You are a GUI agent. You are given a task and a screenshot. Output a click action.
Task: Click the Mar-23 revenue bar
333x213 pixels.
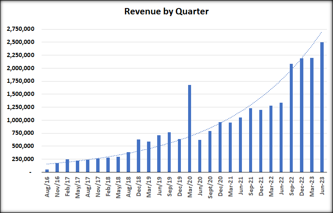point(312,115)
